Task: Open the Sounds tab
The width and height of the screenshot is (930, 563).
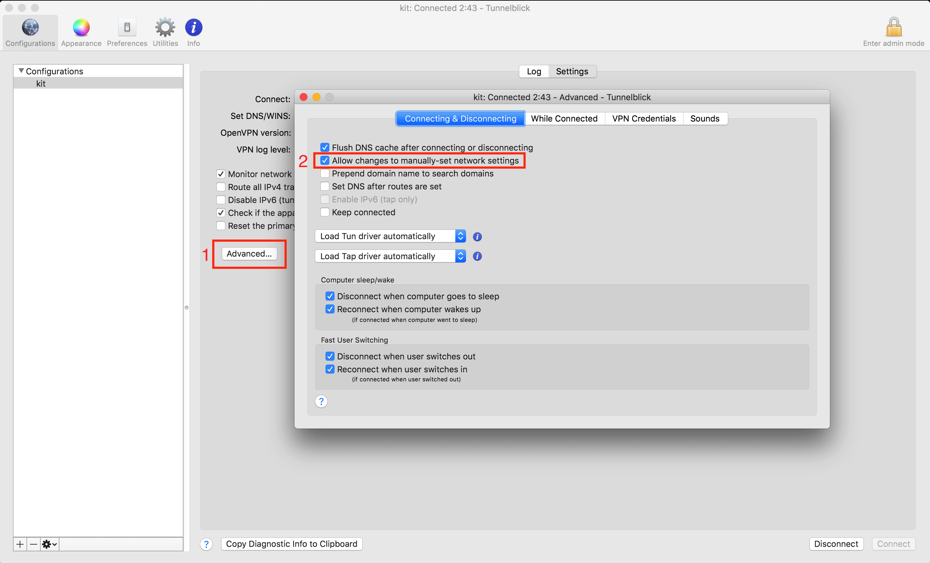Action: tap(705, 118)
